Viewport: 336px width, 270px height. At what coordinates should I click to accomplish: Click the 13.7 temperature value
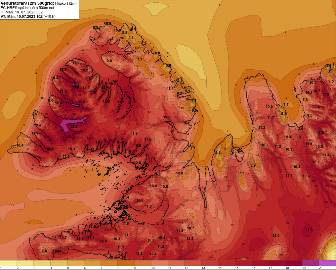pos(289,175)
